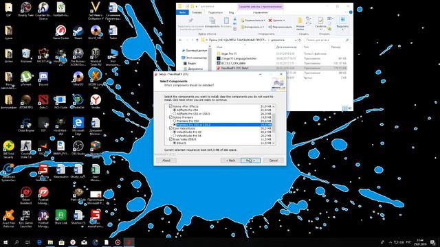The width and height of the screenshot is (440, 247).
Task: Select the AEffects Pro CS4 radio button
Action: click(174, 110)
